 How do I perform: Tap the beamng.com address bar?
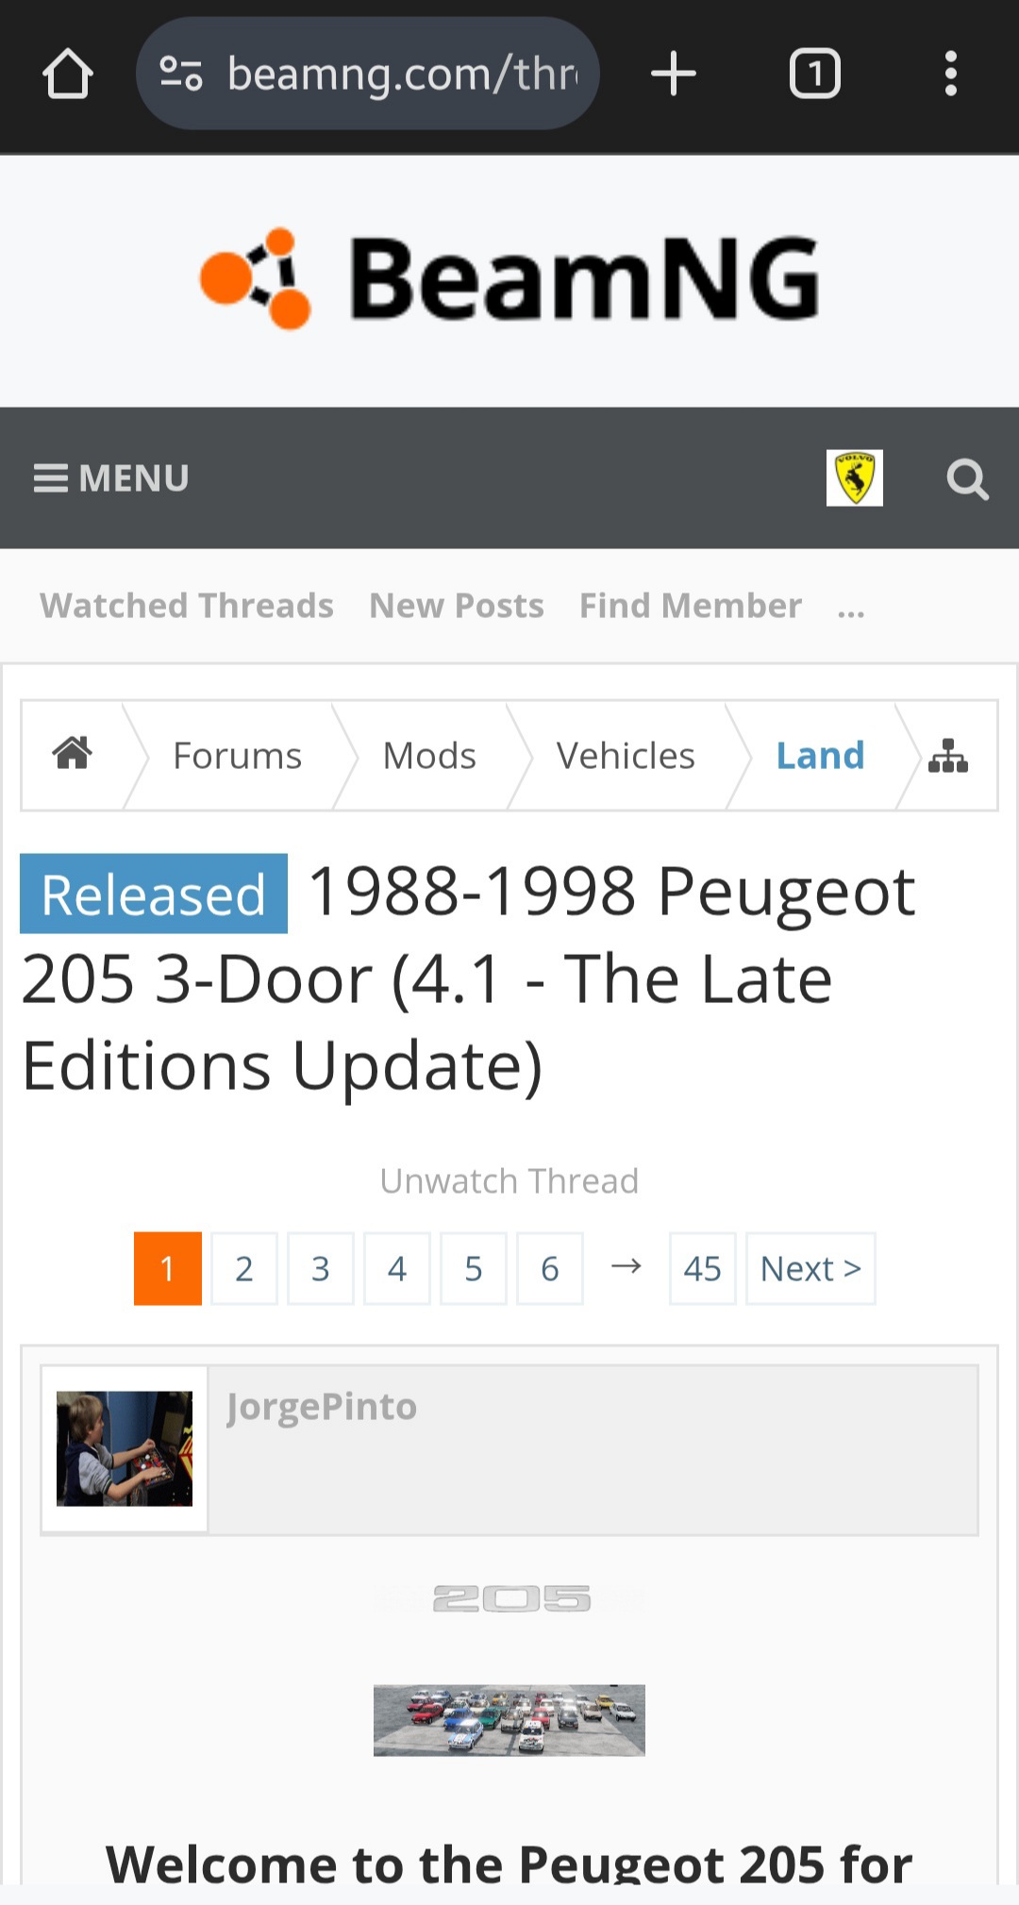(368, 74)
